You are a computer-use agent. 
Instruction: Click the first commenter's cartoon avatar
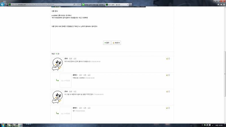coord(57,64)
